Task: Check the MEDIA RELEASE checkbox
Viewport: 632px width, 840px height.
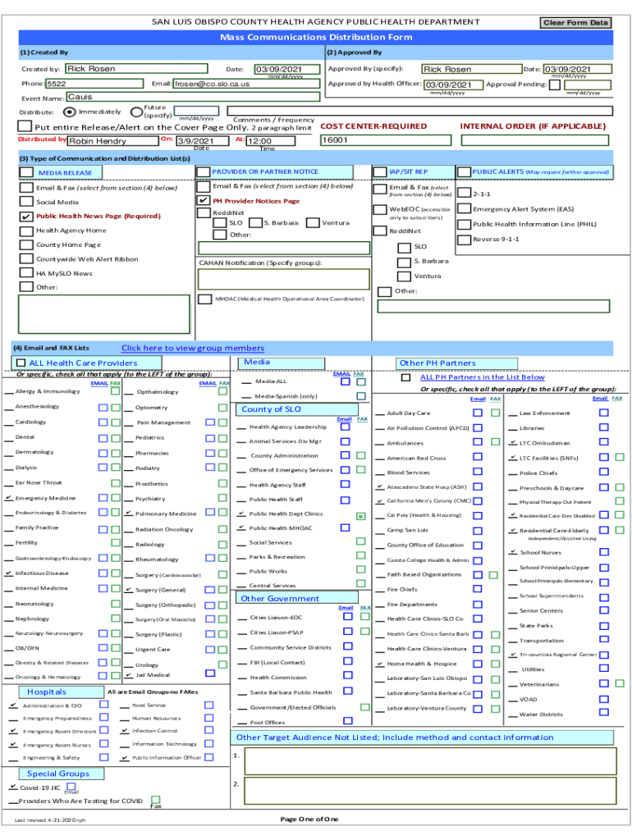Action: coord(26,172)
